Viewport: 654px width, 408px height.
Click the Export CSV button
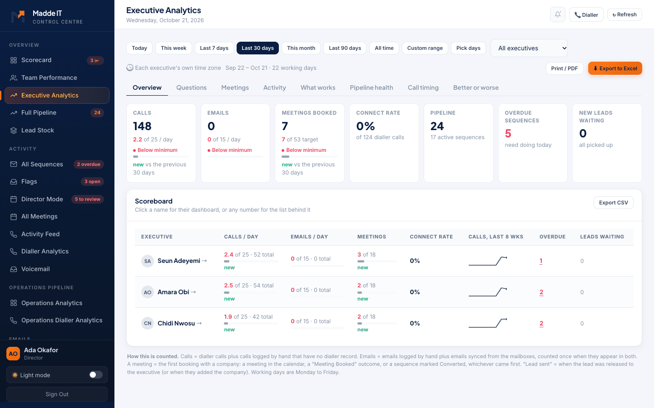point(613,203)
